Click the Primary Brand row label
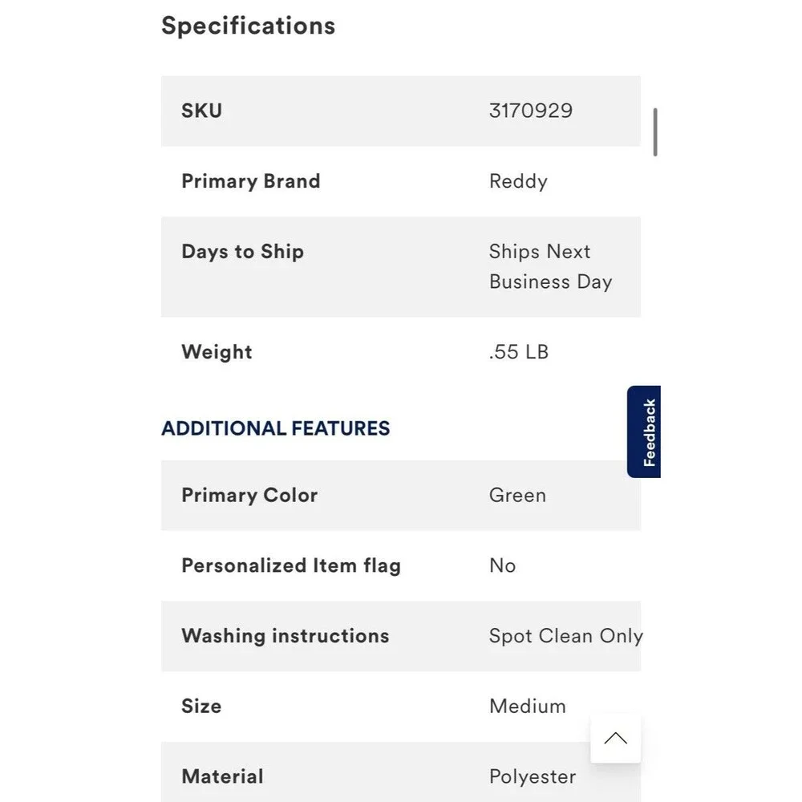 [251, 181]
